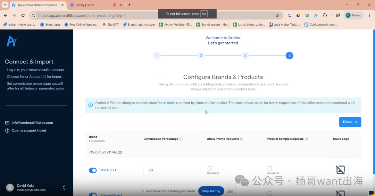
Task: Open the Cold outreach copy bookmark
Action: click(x=321, y=24)
